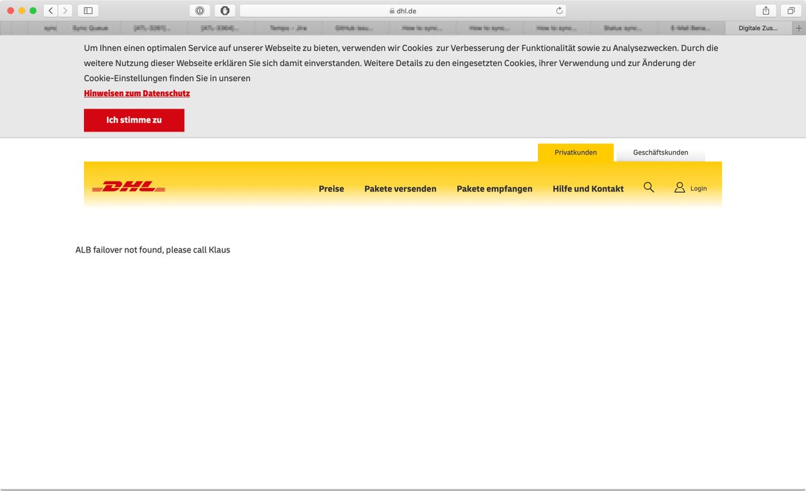Switch to the GitHub Issu... tab
Screen dimensions: 806x491
pyautogui.click(x=355, y=28)
